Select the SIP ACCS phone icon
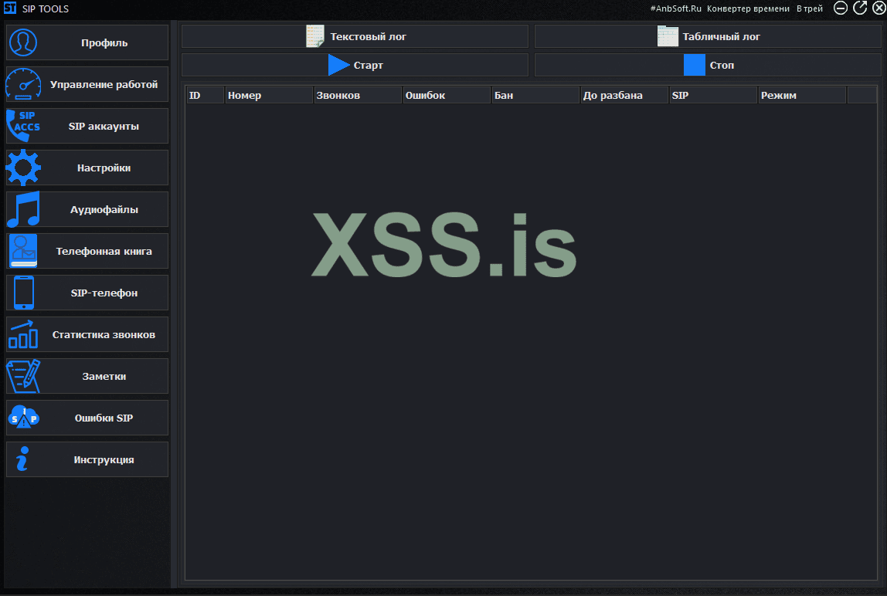Image resolution: width=887 pixels, height=596 pixels. click(x=23, y=126)
